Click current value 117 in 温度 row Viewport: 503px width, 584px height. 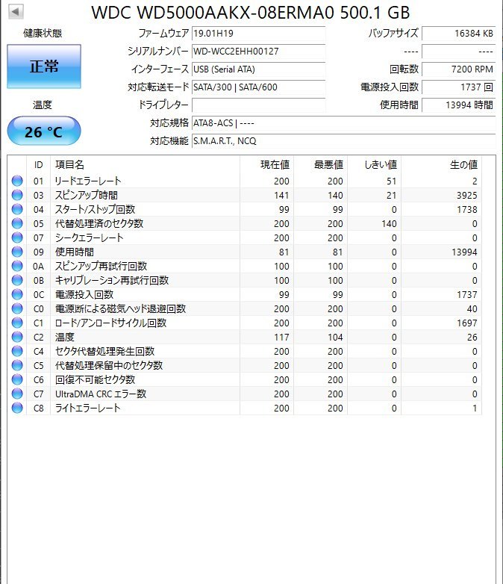(281, 337)
